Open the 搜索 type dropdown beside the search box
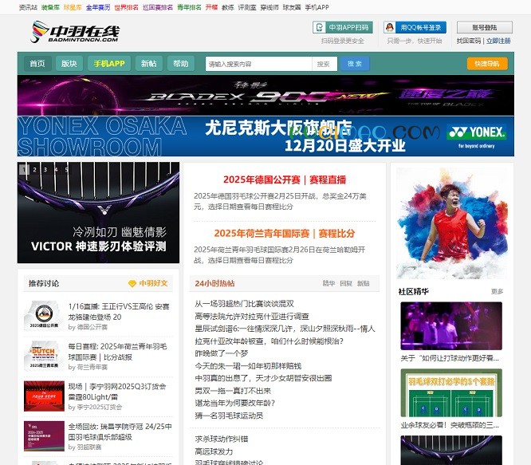 (324, 64)
